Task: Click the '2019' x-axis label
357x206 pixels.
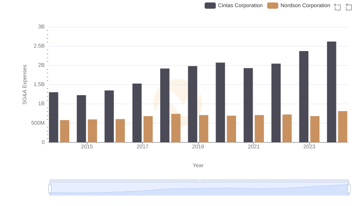Action: [198, 147]
